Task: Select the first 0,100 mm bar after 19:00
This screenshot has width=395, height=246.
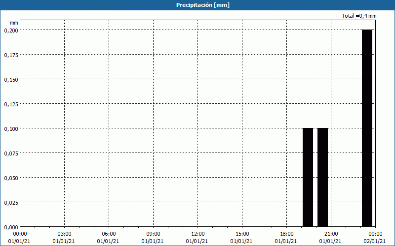Action: (x=308, y=177)
